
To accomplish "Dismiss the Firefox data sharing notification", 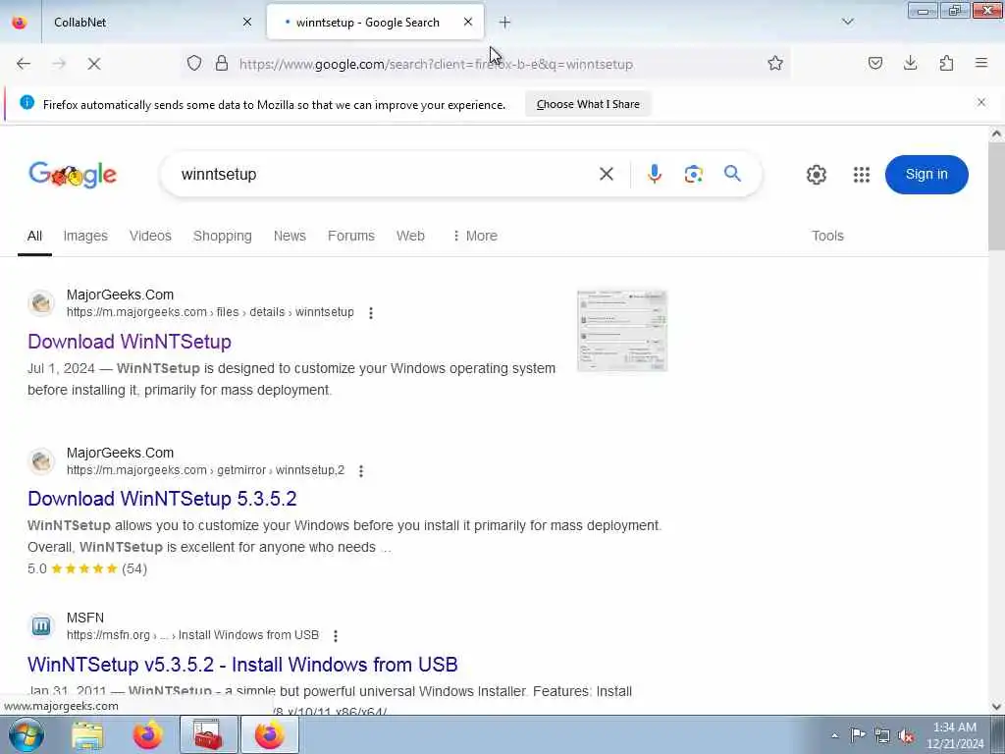I will coord(981,102).
